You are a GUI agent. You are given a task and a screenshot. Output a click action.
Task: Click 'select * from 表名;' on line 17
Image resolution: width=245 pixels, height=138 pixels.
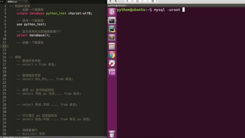pos(39,64)
